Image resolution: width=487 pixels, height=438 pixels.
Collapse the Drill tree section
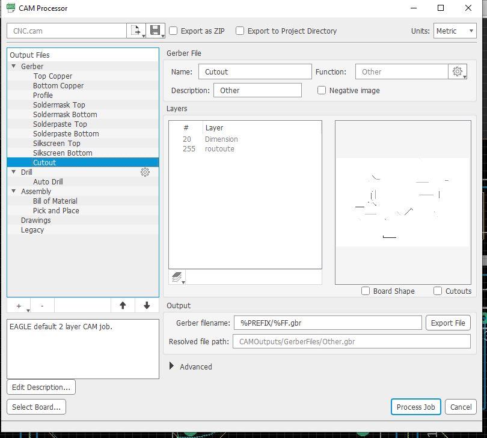[x=14, y=172]
